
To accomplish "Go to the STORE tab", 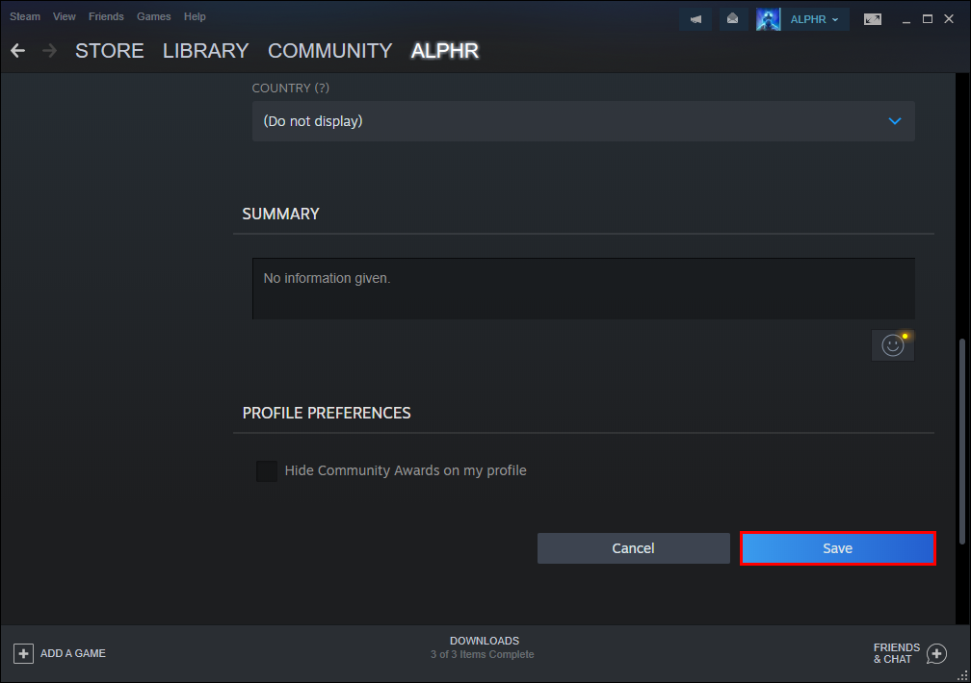I will [110, 51].
